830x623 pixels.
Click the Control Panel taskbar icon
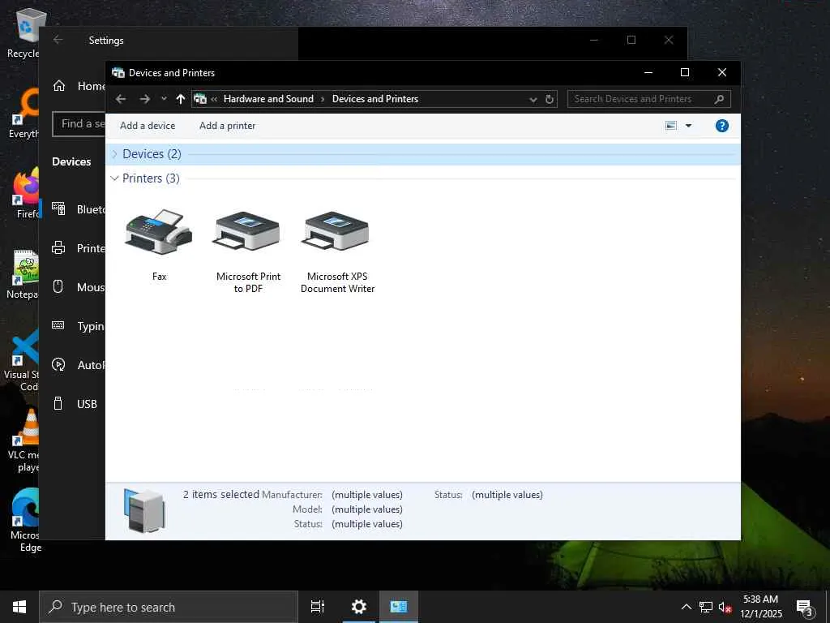399,607
